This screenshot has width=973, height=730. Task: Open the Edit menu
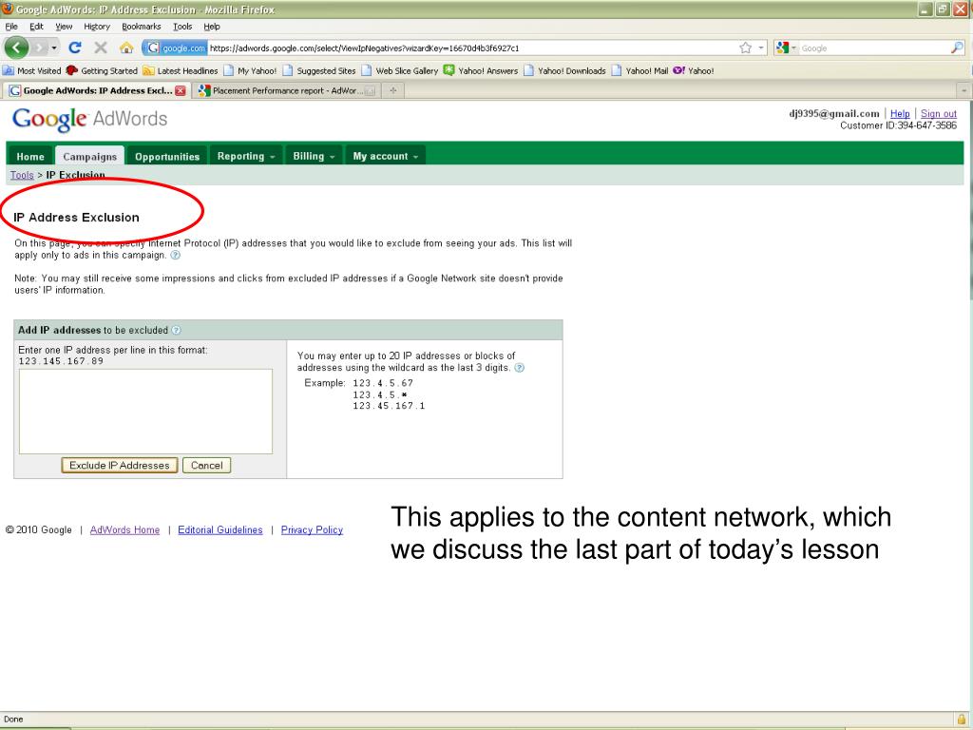[37, 26]
